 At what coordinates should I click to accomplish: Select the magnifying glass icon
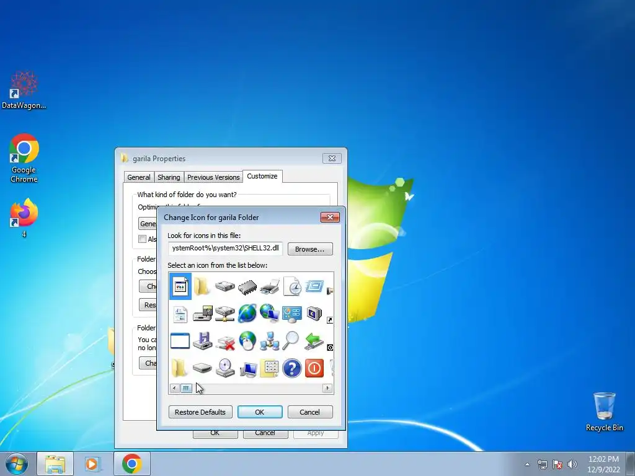(x=291, y=340)
